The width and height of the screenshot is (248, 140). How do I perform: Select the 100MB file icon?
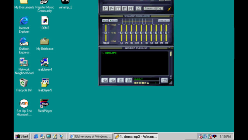pos(45,23)
